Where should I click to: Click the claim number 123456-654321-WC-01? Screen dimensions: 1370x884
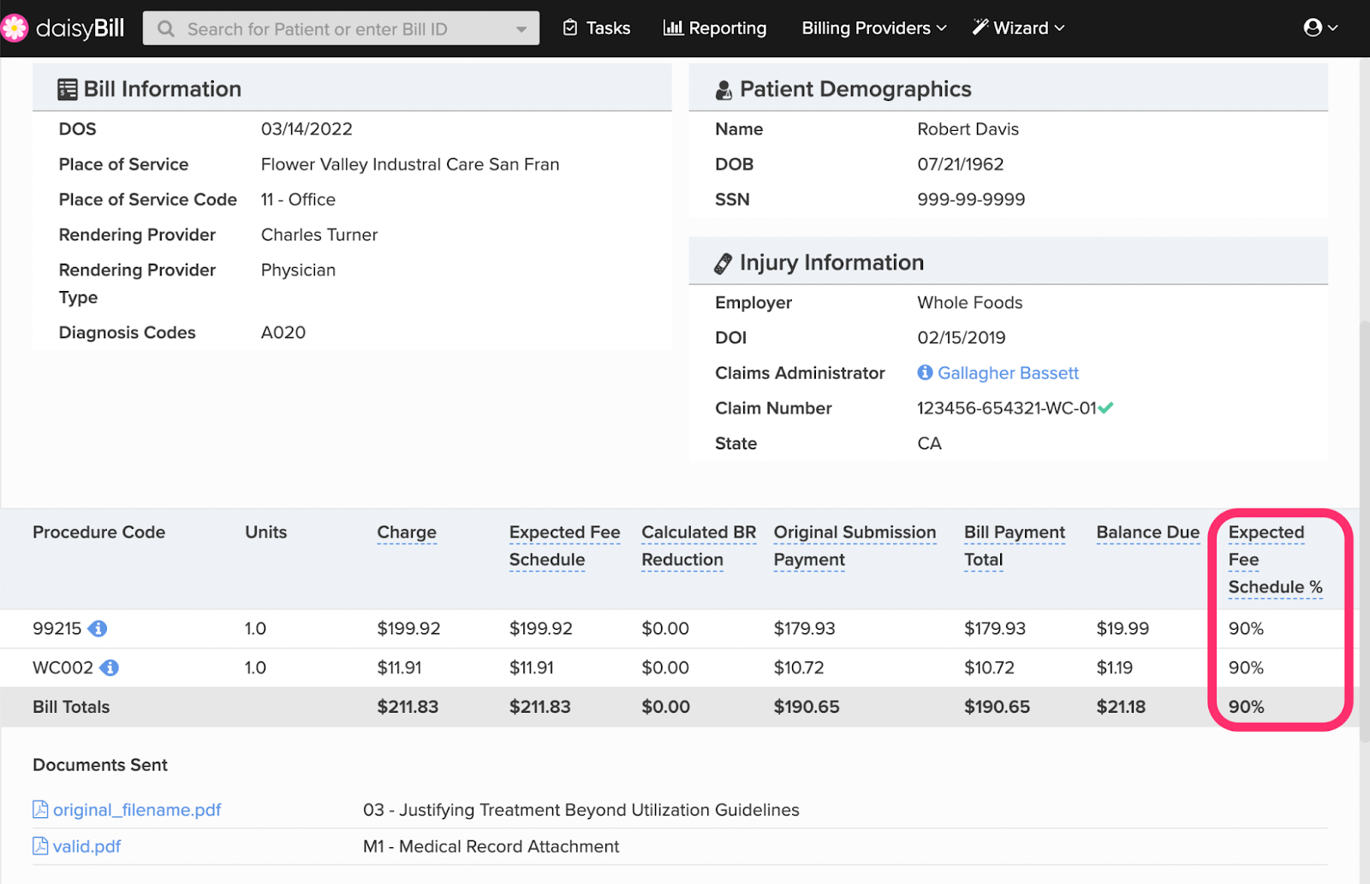point(1006,408)
